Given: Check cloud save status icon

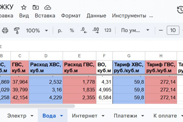Looking at the screenshot, I should pos(48,7).
